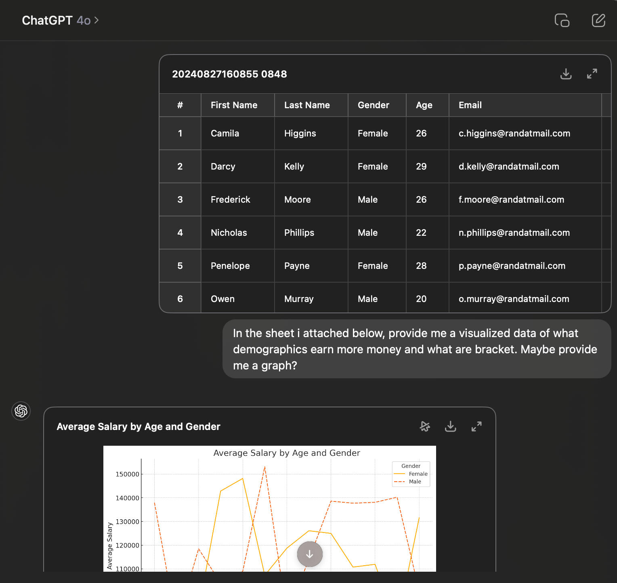The width and height of the screenshot is (617, 583).
Task: Select row 3 number cell
Action: coord(180,199)
